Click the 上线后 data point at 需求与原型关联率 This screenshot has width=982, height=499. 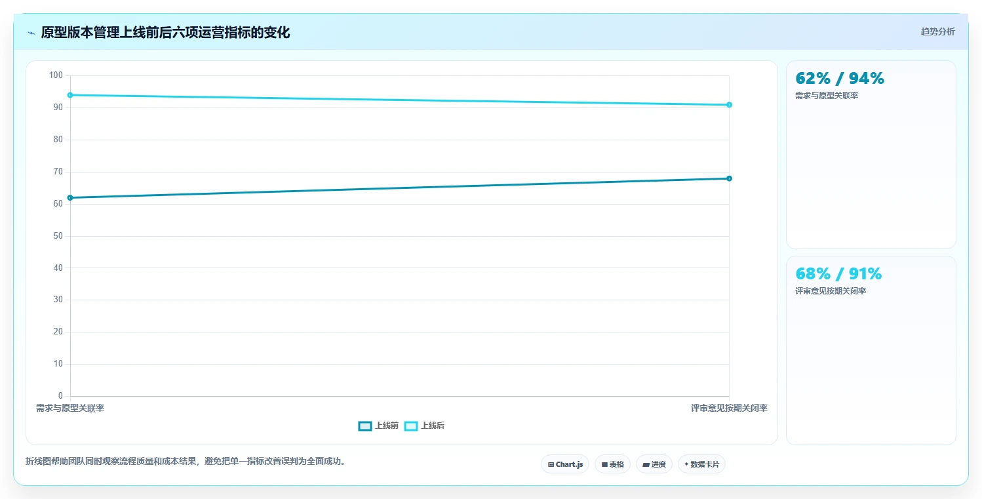(x=70, y=95)
